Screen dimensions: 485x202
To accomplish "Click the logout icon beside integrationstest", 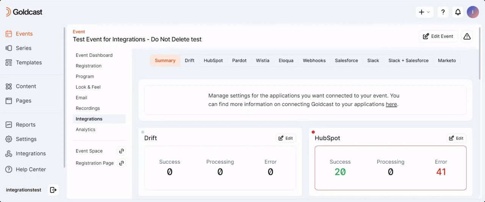I will (53, 190).
